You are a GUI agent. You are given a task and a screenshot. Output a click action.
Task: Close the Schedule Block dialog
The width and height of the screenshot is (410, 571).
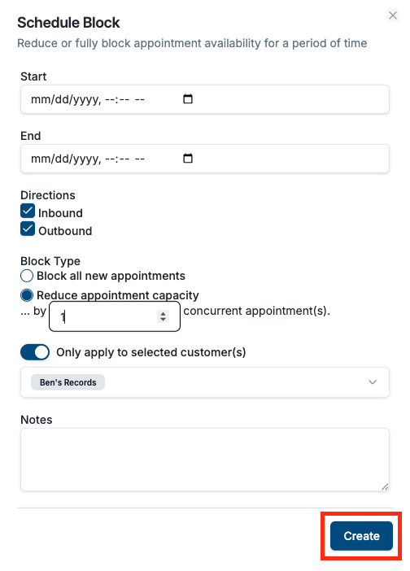(x=393, y=15)
